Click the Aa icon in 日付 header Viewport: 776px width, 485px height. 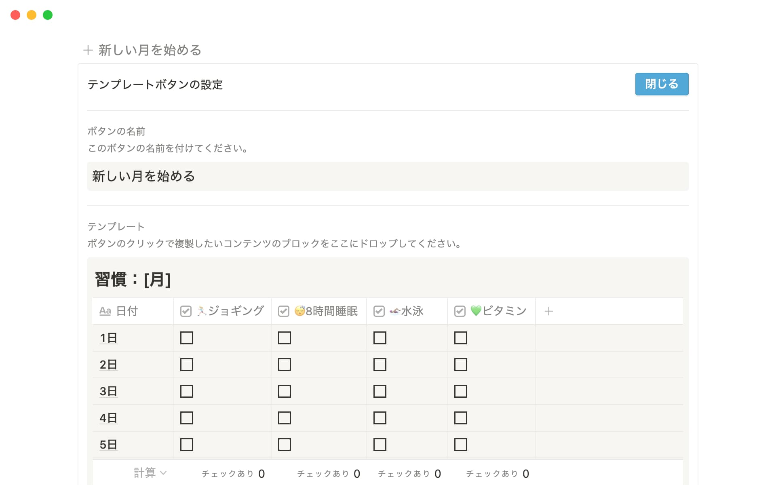point(105,311)
